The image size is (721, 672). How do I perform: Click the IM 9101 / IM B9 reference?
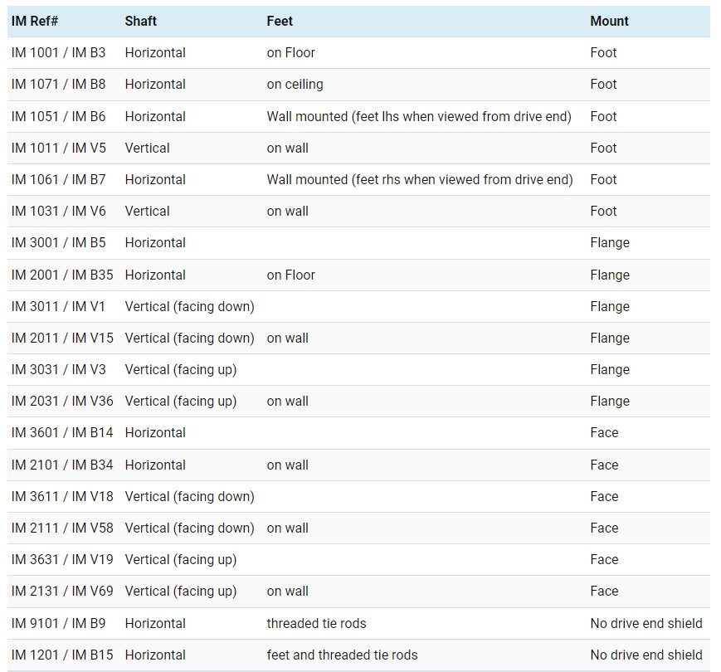pos(59,623)
